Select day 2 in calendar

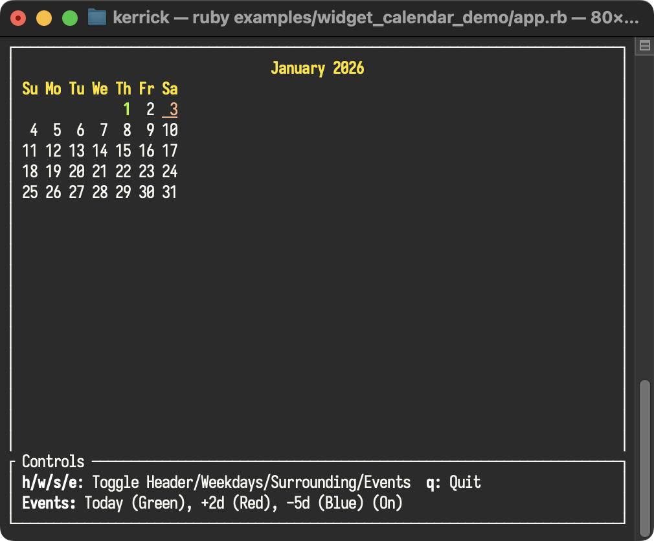tap(150, 109)
